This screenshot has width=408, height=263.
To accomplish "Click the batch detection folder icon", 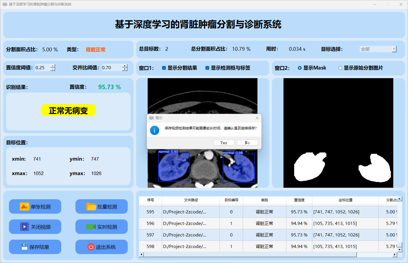I will click(x=91, y=206).
